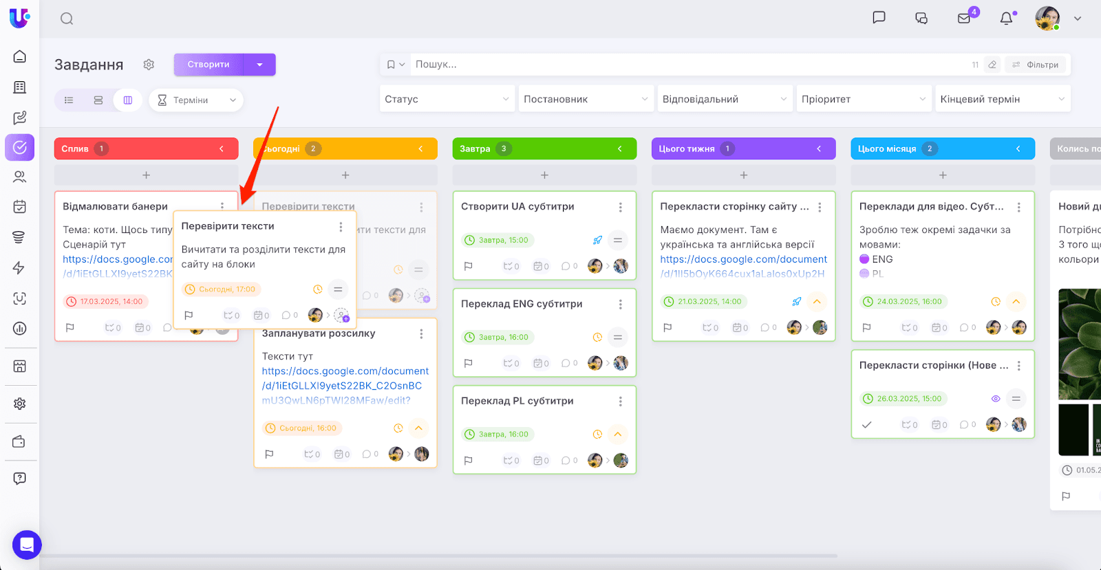The height and width of the screenshot is (570, 1101).
Task: Toggle the flag on Створити UA субтитри card
Action: click(468, 266)
